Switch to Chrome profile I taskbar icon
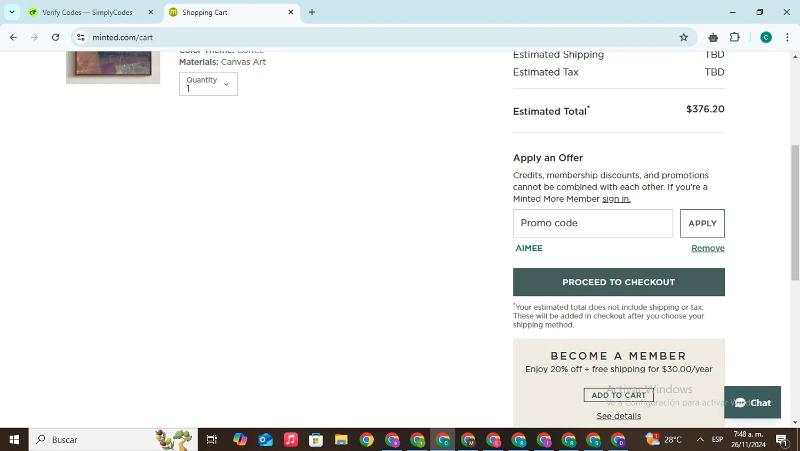The width and height of the screenshot is (800, 451). 544,439
